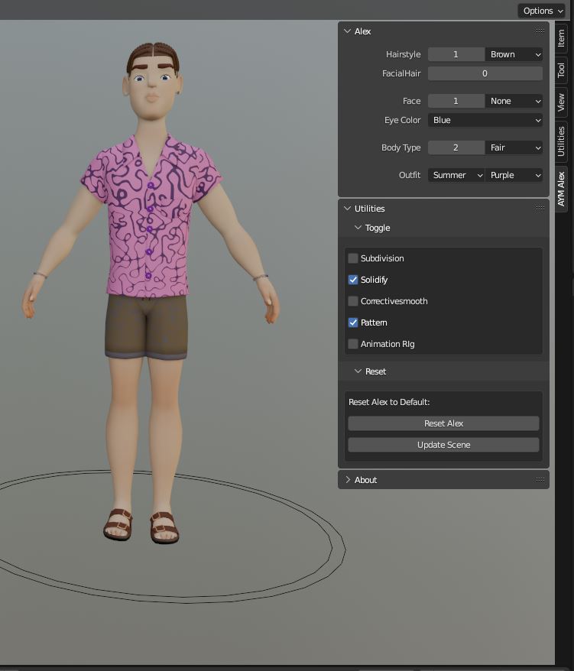Image resolution: width=574 pixels, height=671 pixels.
Task: Open the Brown hair color dropdown
Action: (x=514, y=54)
